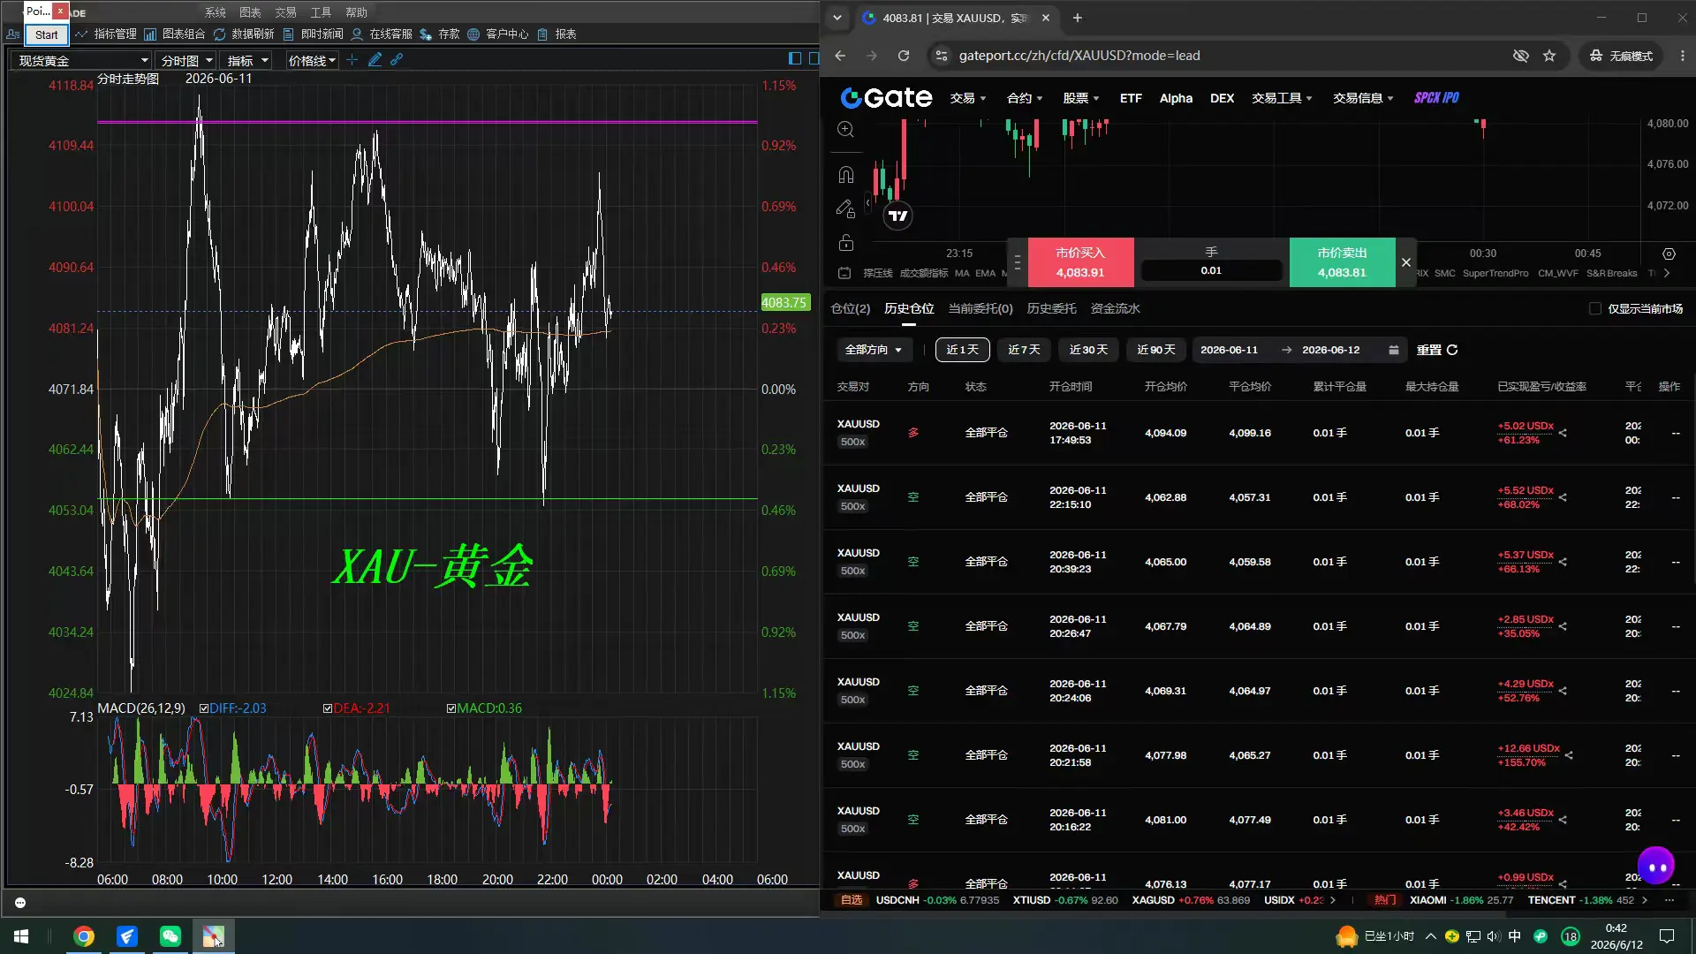The height and width of the screenshot is (954, 1696).
Task: Open the 全部方向 direction filter
Action: click(874, 350)
